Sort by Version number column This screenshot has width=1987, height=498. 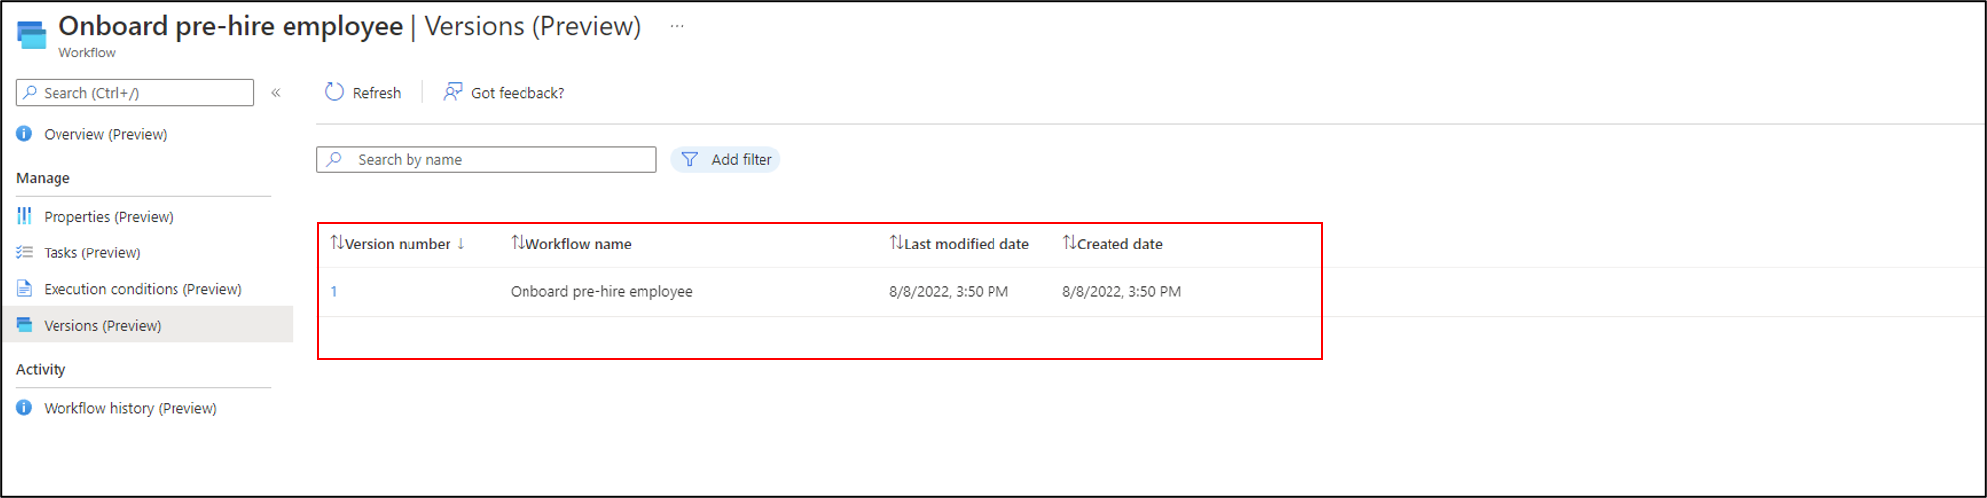pos(397,244)
